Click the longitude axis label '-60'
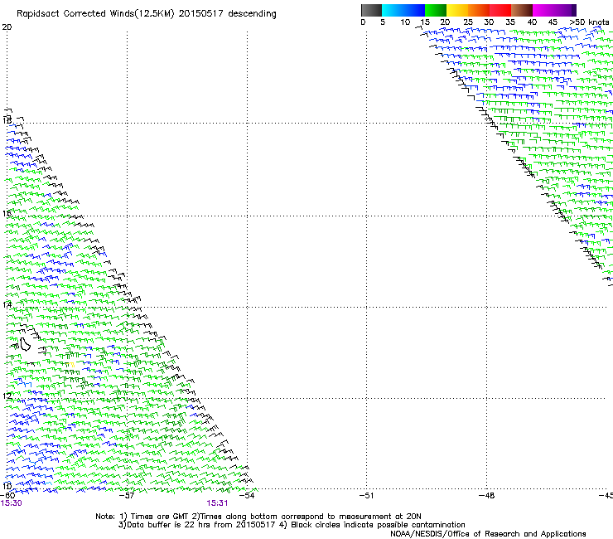The image size is (613, 539). pyautogui.click(x=7, y=496)
